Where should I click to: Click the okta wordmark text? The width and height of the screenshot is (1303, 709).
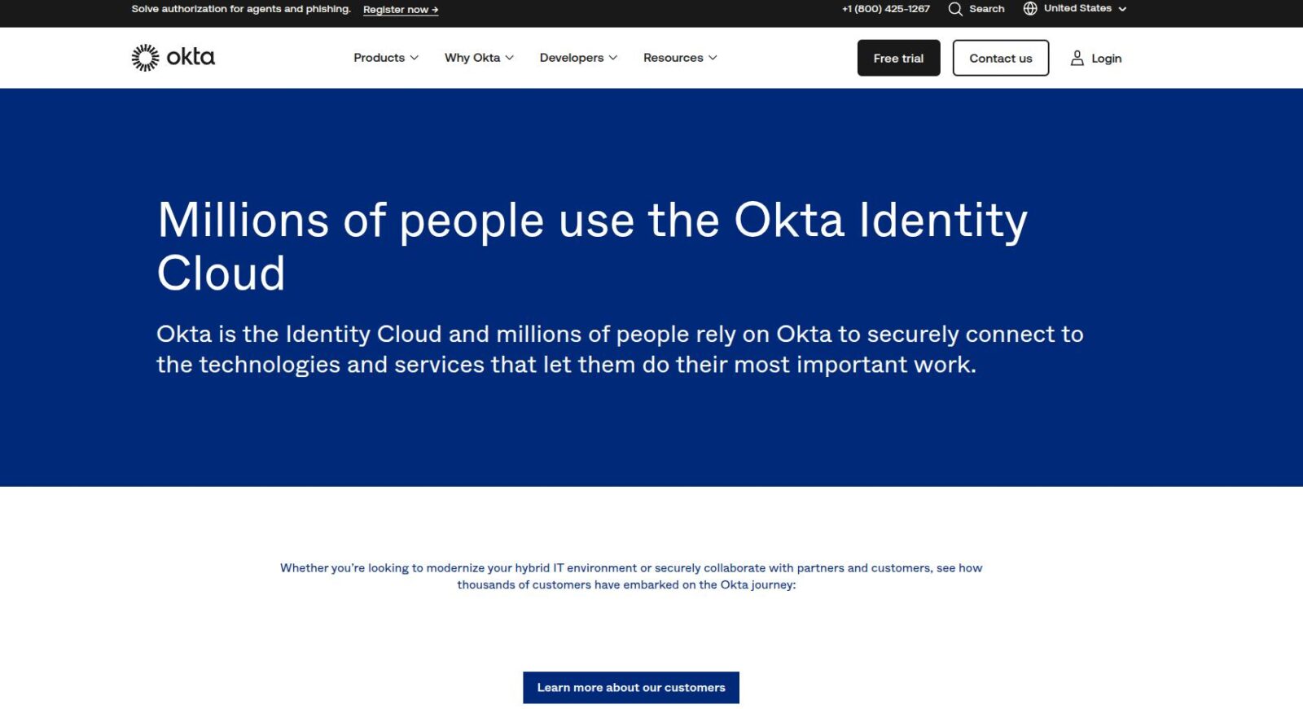[191, 57]
